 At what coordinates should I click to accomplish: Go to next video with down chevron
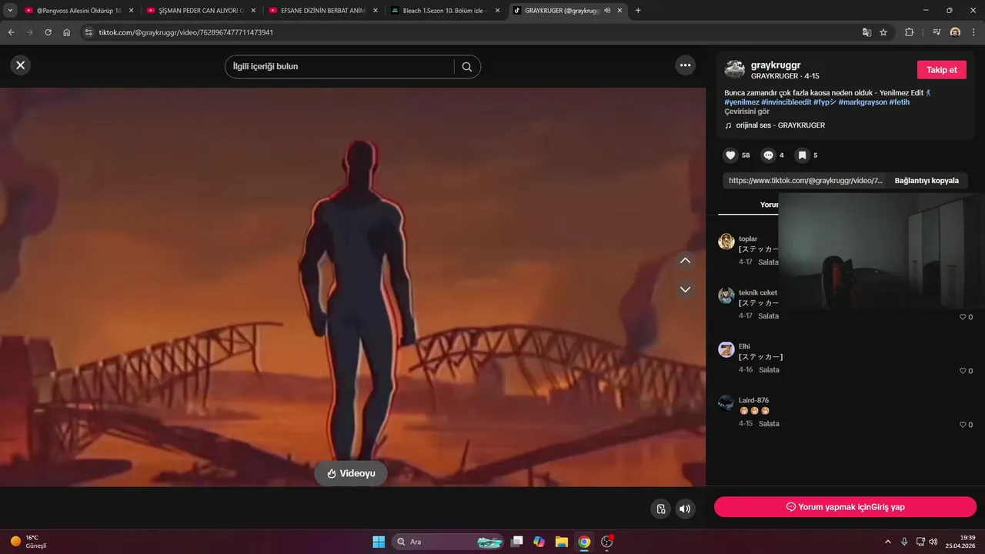tap(685, 289)
